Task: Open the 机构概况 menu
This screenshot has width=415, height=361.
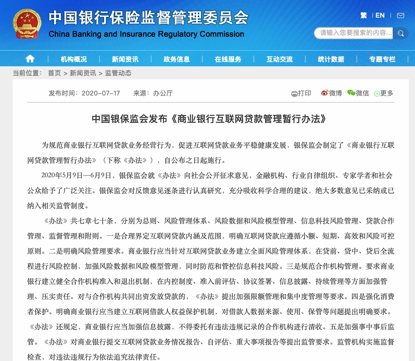Action: coord(73,59)
